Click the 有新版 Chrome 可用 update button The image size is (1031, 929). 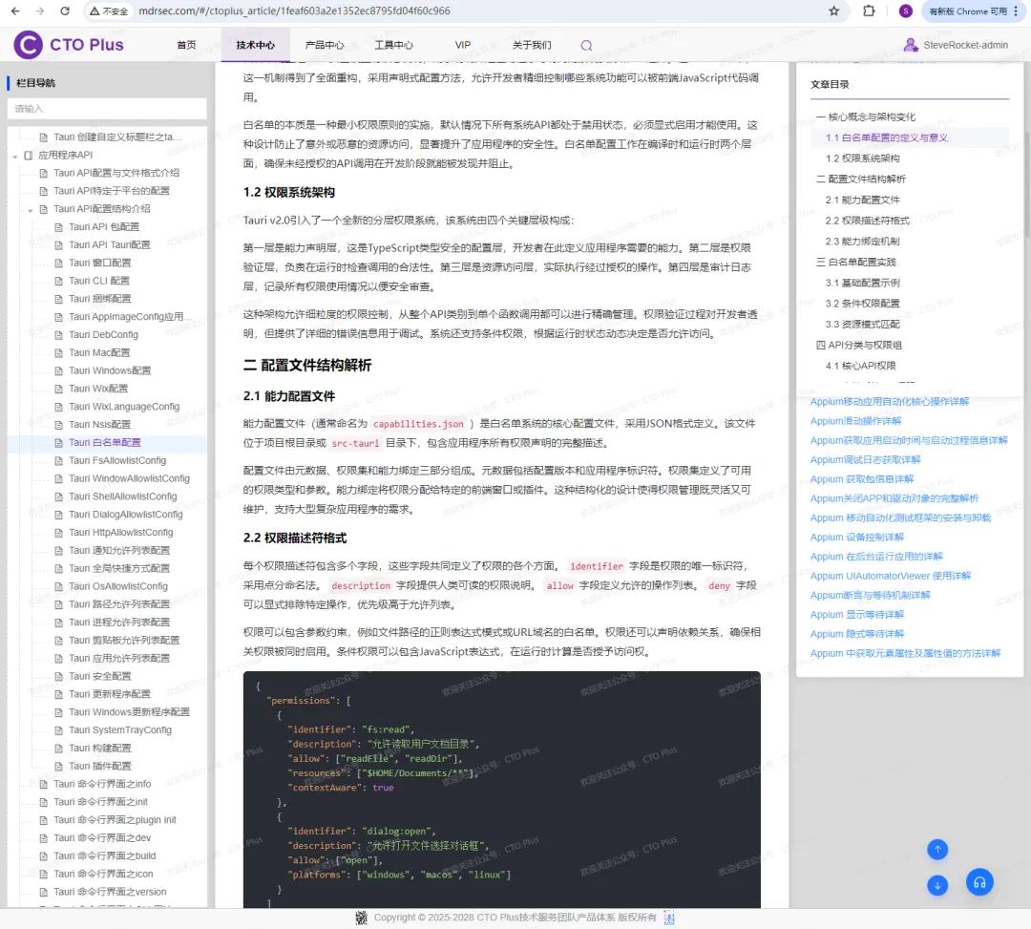pos(968,11)
